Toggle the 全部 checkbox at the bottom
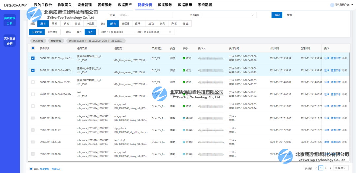 31,169
